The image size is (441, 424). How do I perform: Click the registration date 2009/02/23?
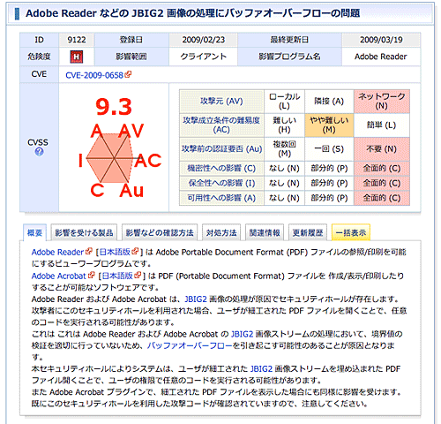(x=203, y=40)
